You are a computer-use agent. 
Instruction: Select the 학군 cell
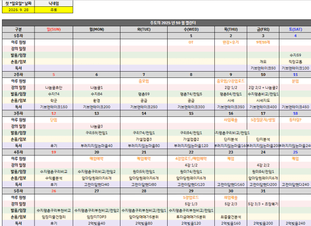click(54, 100)
